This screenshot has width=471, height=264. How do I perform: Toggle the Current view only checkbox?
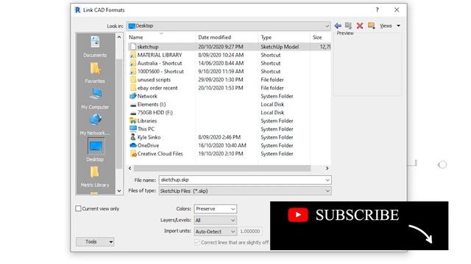[78, 208]
